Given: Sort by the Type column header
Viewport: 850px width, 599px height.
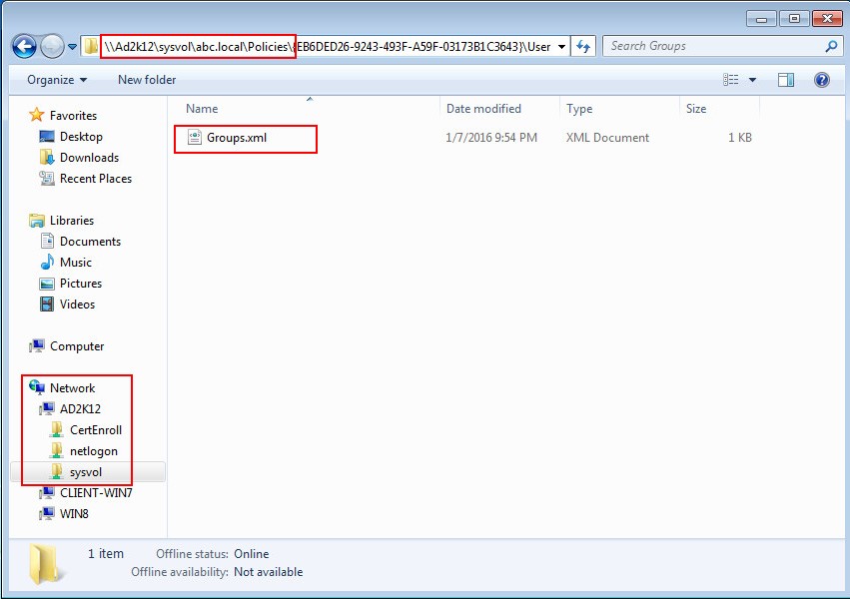Looking at the screenshot, I should point(579,109).
